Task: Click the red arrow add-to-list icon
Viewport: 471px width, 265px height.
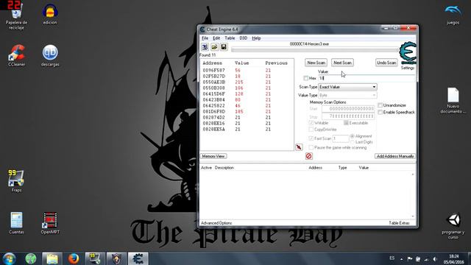Action: point(299,147)
